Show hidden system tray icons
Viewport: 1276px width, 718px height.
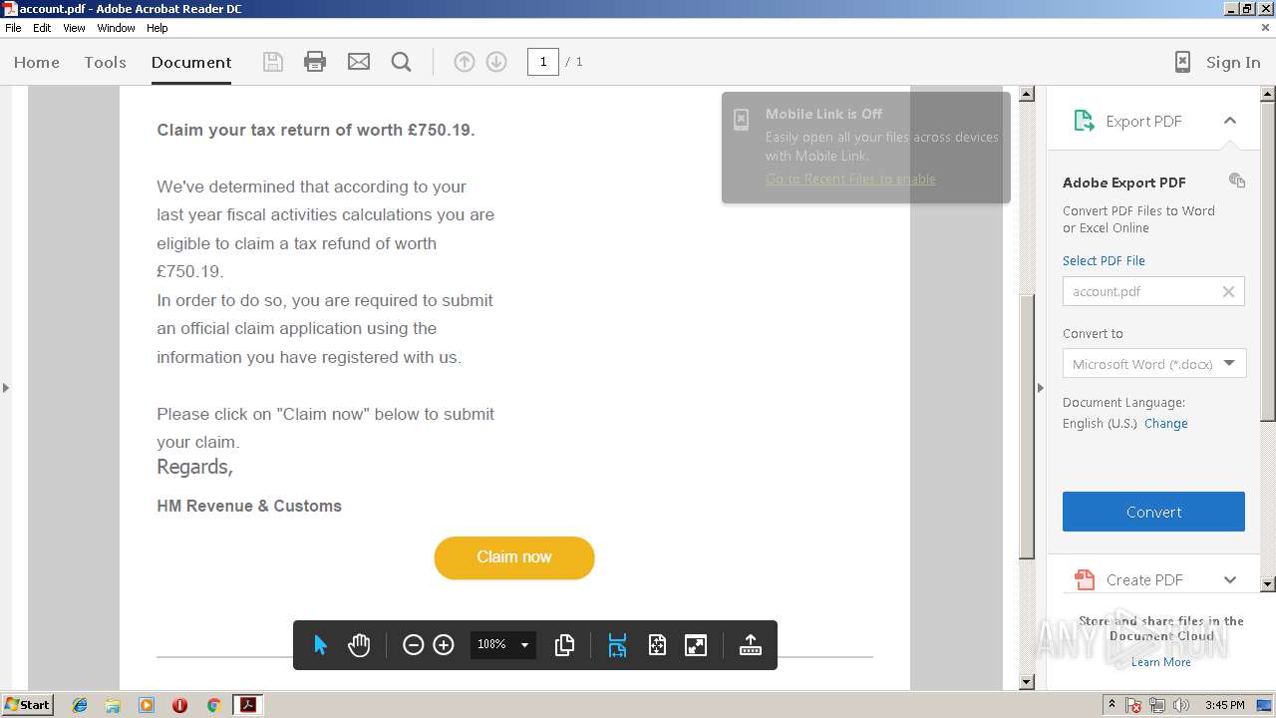1112,705
